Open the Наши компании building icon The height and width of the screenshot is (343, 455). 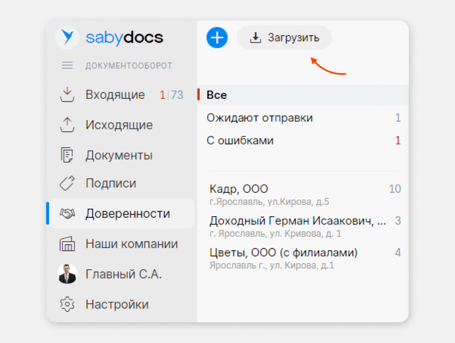(67, 244)
